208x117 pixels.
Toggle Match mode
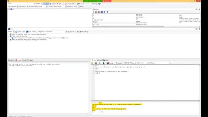[x=46, y=4]
